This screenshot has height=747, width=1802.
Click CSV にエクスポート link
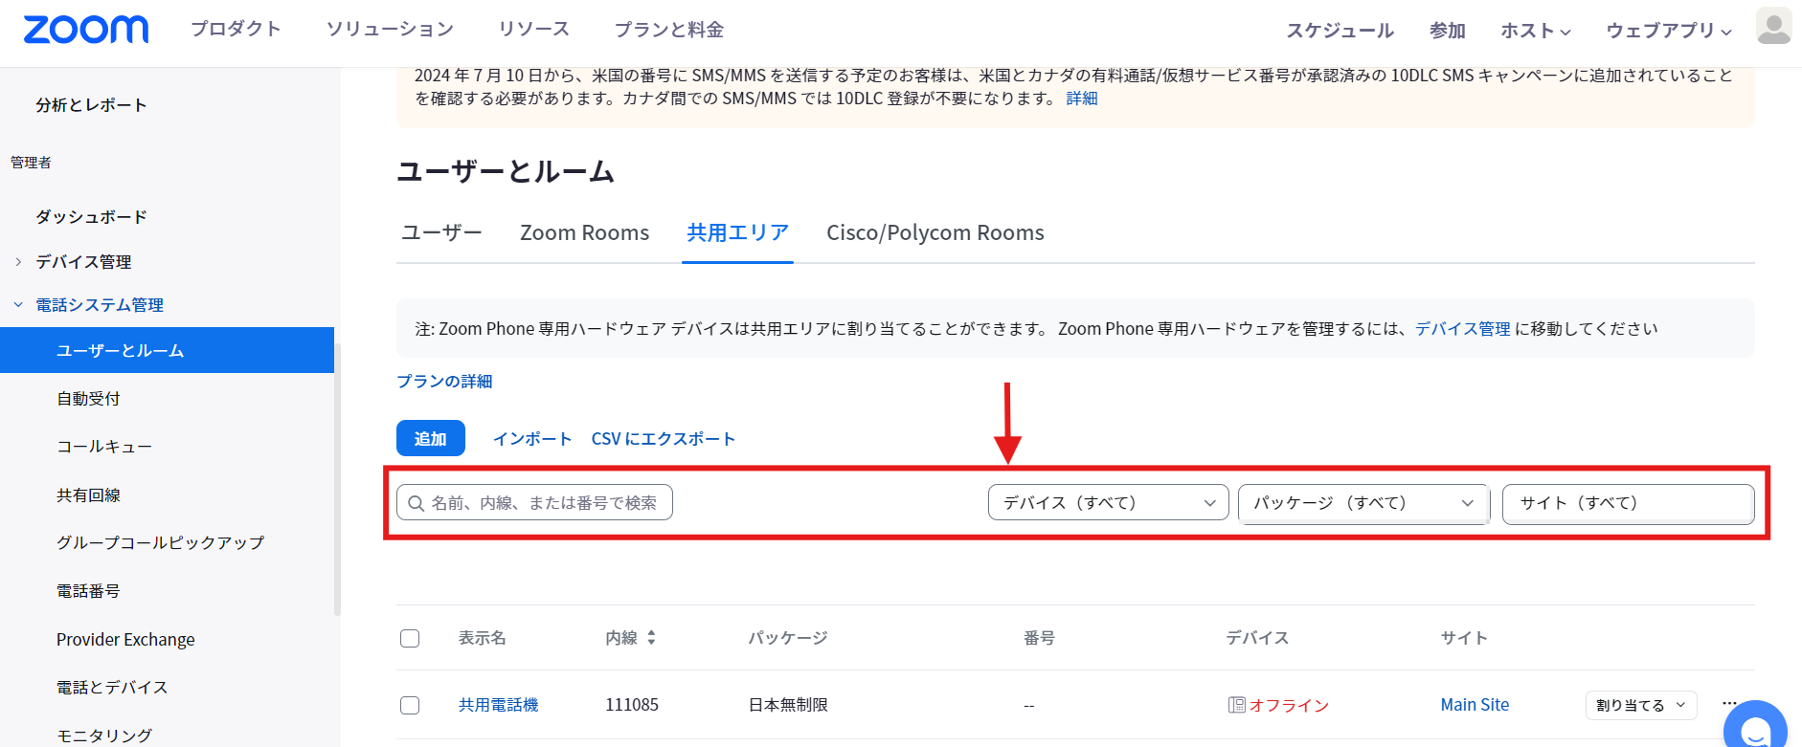pos(664,438)
